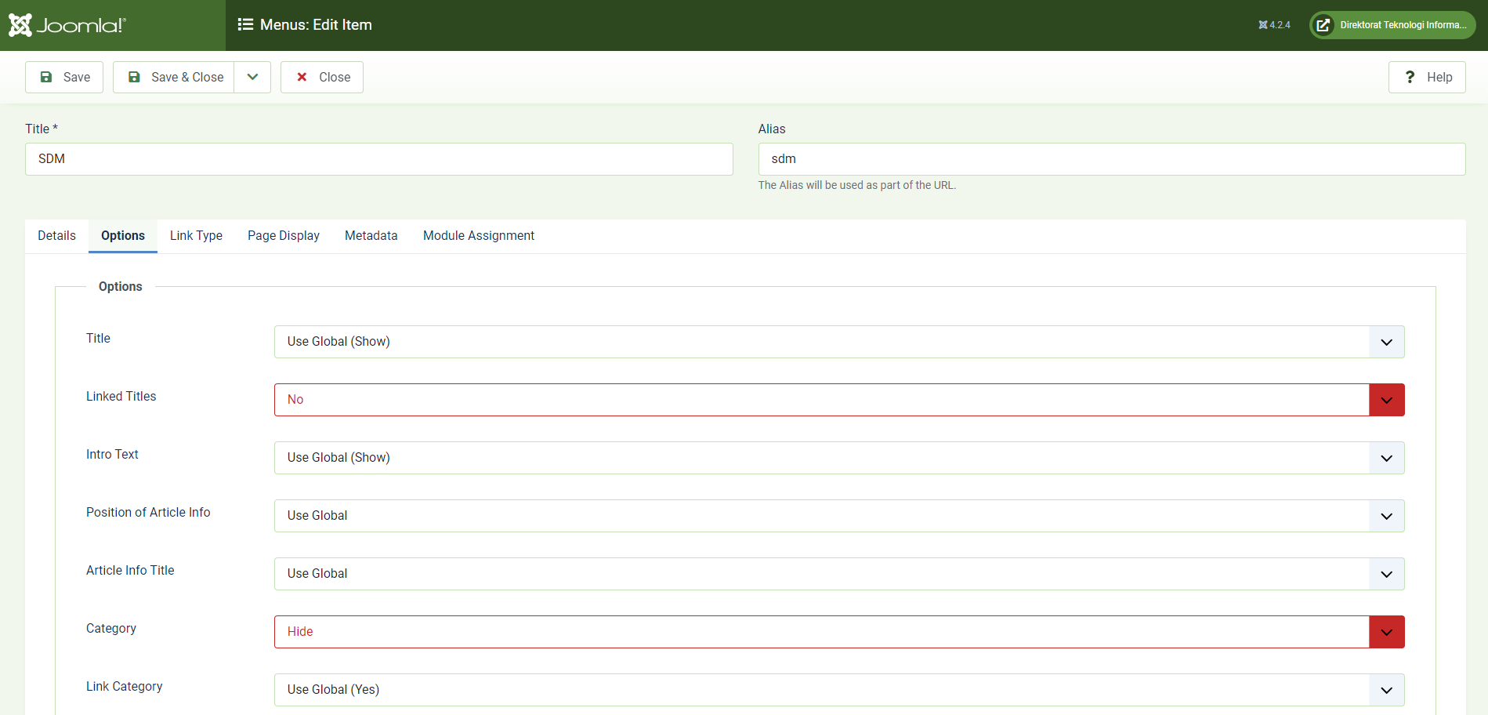1488x715 pixels.
Task: Click the Category label
Action: pos(111,629)
